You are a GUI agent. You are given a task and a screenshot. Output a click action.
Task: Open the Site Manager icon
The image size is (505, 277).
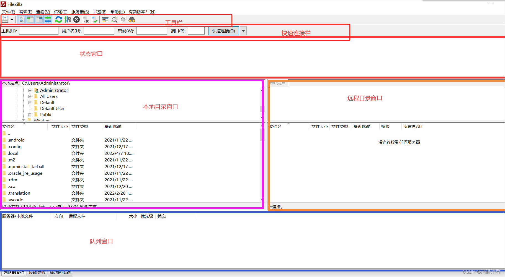(x=5, y=20)
